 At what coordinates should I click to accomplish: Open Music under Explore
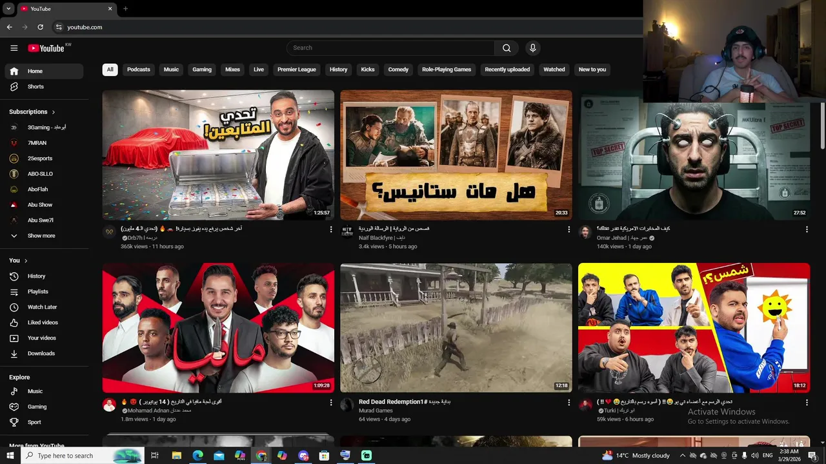44,391
